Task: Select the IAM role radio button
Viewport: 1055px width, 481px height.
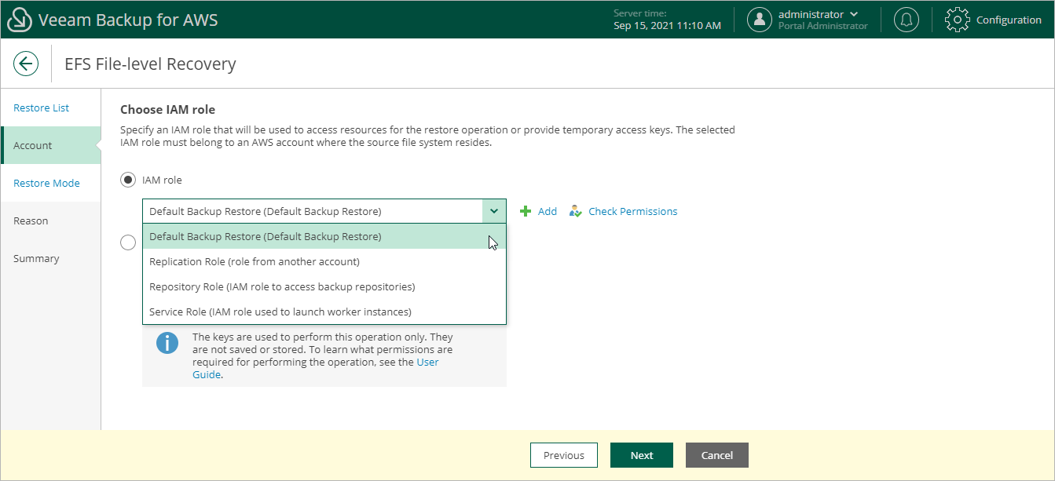Action: click(x=128, y=180)
